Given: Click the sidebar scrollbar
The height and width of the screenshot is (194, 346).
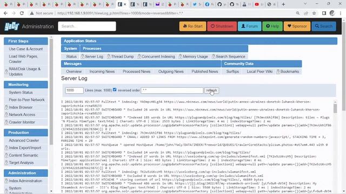Looking at the screenshot, I should coord(51,92).
